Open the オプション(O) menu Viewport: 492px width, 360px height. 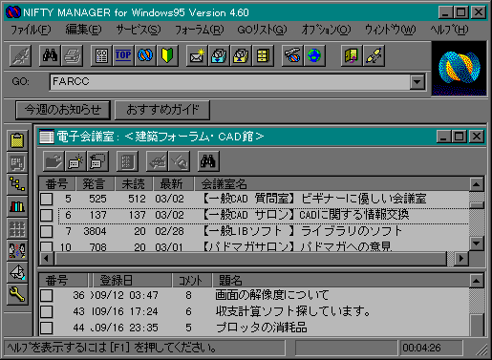(326, 30)
